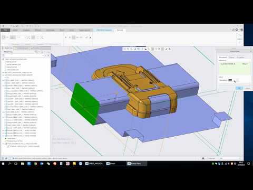The height and width of the screenshot is (190, 253).
Task: Open the Folder Browser navigator tab
Action: tap(22, 48)
